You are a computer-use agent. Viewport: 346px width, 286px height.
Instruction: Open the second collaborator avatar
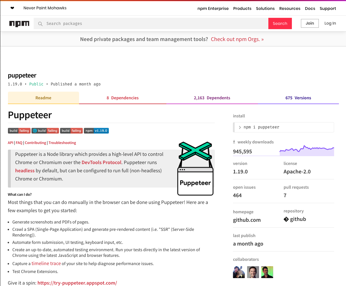(253, 272)
